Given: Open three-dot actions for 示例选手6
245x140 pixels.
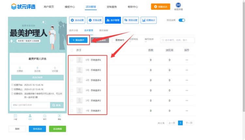Looking at the screenshot, I should (187, 60).
